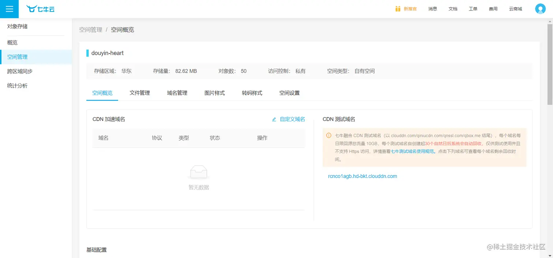This screenshot has height=258, width=553.
Task: Click the 空间管理 breadcrumb link
Action: coord(91,30)
